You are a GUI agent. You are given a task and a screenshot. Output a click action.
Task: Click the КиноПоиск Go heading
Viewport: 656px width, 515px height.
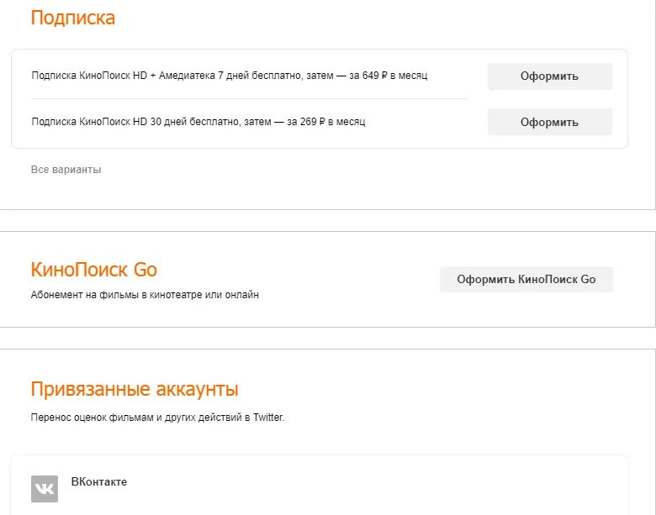pyautogui.click(x=93, y=270)
